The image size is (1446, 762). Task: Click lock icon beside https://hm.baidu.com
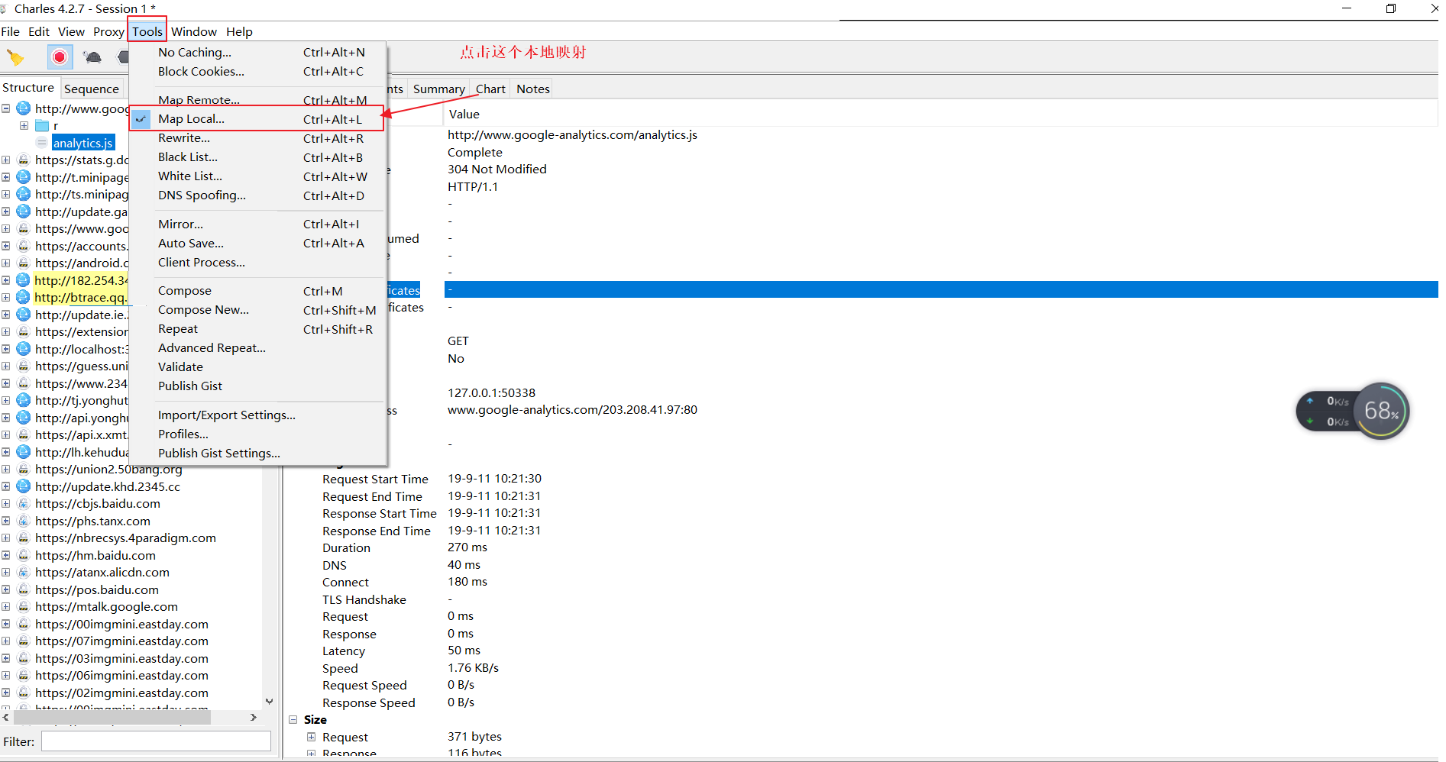(x=24, y=555)
